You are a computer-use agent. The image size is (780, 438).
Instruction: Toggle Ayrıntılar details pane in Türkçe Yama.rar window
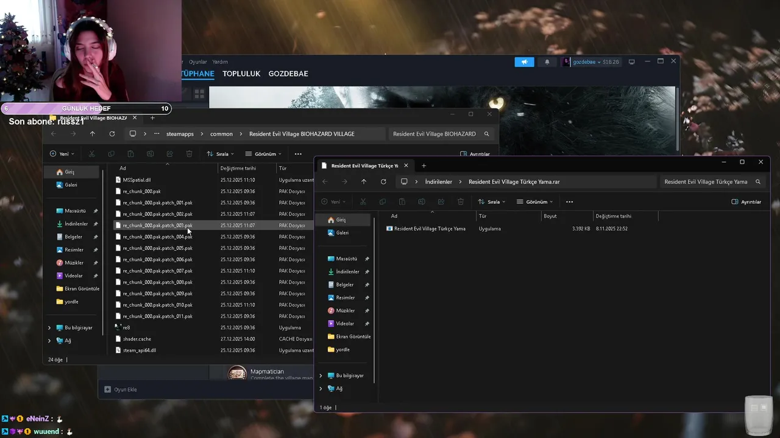pyautogui.click(x=746, y=202)
